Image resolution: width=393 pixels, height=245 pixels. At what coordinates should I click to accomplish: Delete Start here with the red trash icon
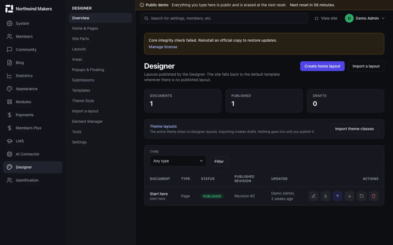374,196
